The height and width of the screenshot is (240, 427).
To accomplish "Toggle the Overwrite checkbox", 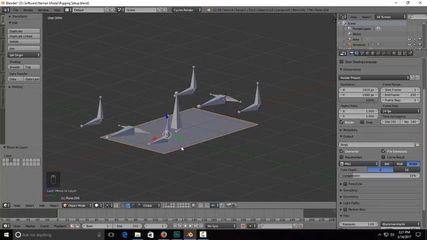I will (342, 151).
